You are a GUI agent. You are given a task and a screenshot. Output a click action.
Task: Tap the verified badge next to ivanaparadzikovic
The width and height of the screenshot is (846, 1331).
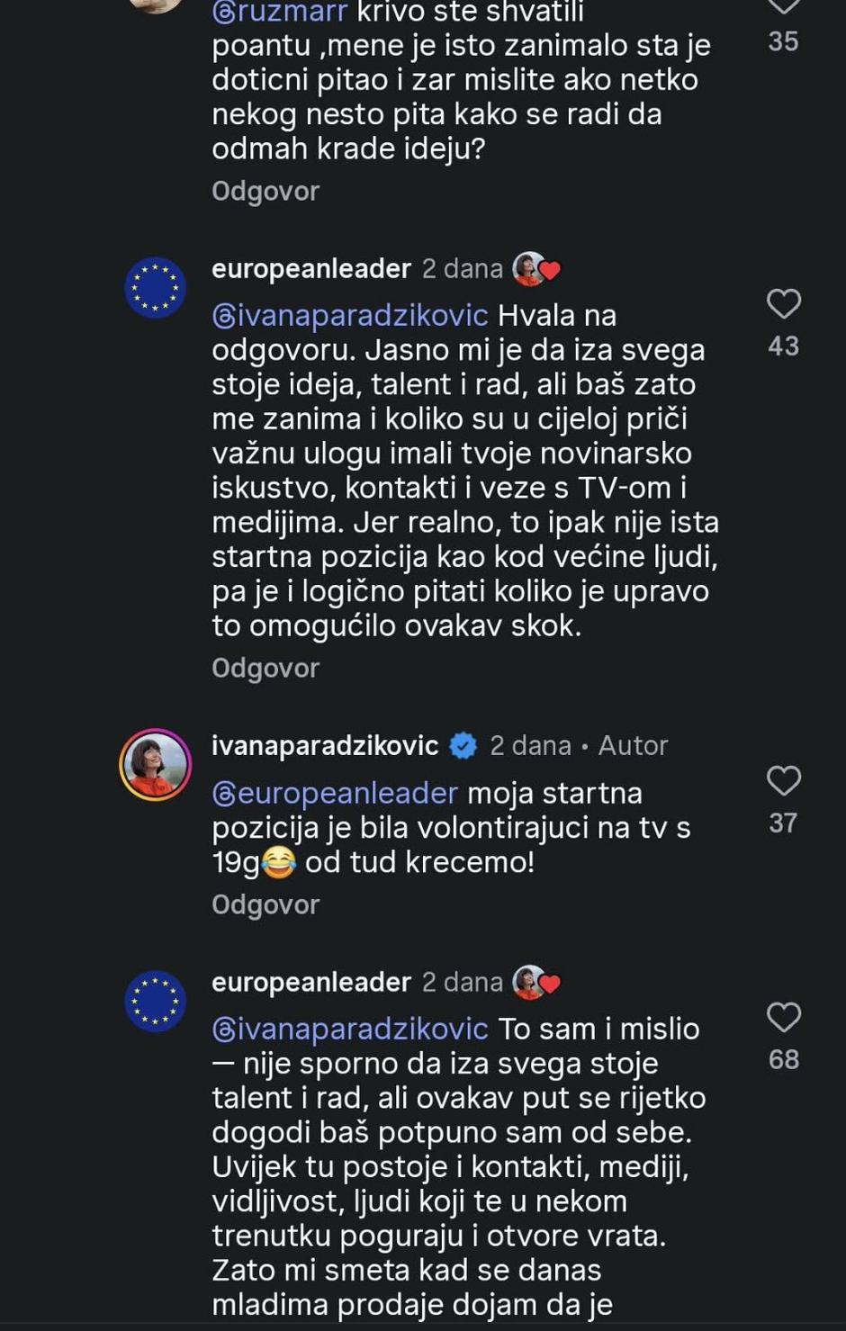point(463,746)
